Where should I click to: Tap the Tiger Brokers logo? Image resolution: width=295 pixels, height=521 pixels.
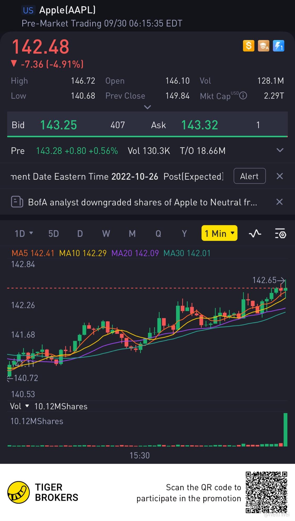[43, 492]
